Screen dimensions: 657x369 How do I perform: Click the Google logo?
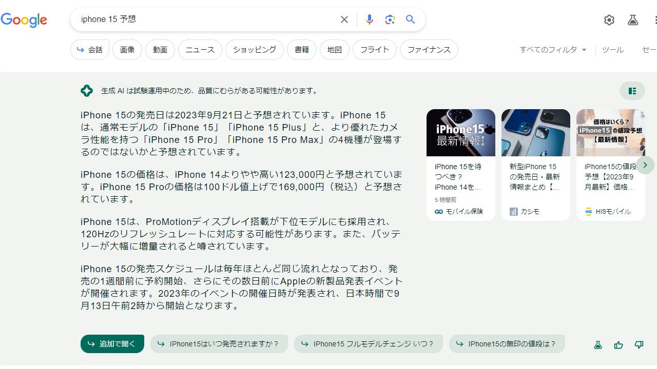coord(24,20)
